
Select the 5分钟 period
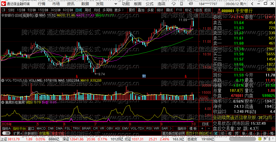pyautogui.click(x=32, y=10)
